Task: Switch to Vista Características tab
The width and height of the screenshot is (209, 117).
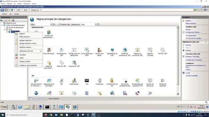Action: [38, 99]
